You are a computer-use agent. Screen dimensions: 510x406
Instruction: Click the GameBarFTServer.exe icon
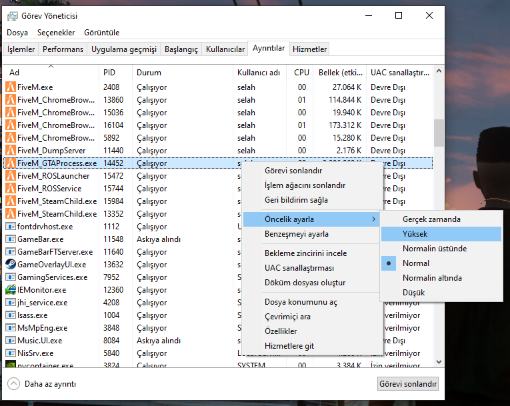click(x=11, y=252)
